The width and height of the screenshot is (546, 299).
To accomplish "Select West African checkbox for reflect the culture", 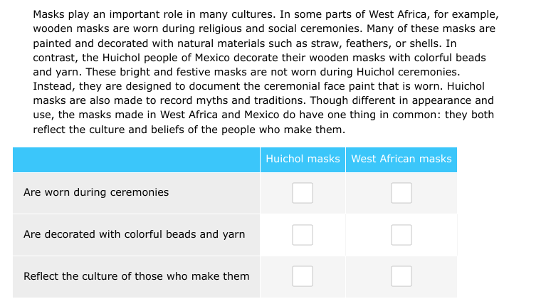I will 401,276.
